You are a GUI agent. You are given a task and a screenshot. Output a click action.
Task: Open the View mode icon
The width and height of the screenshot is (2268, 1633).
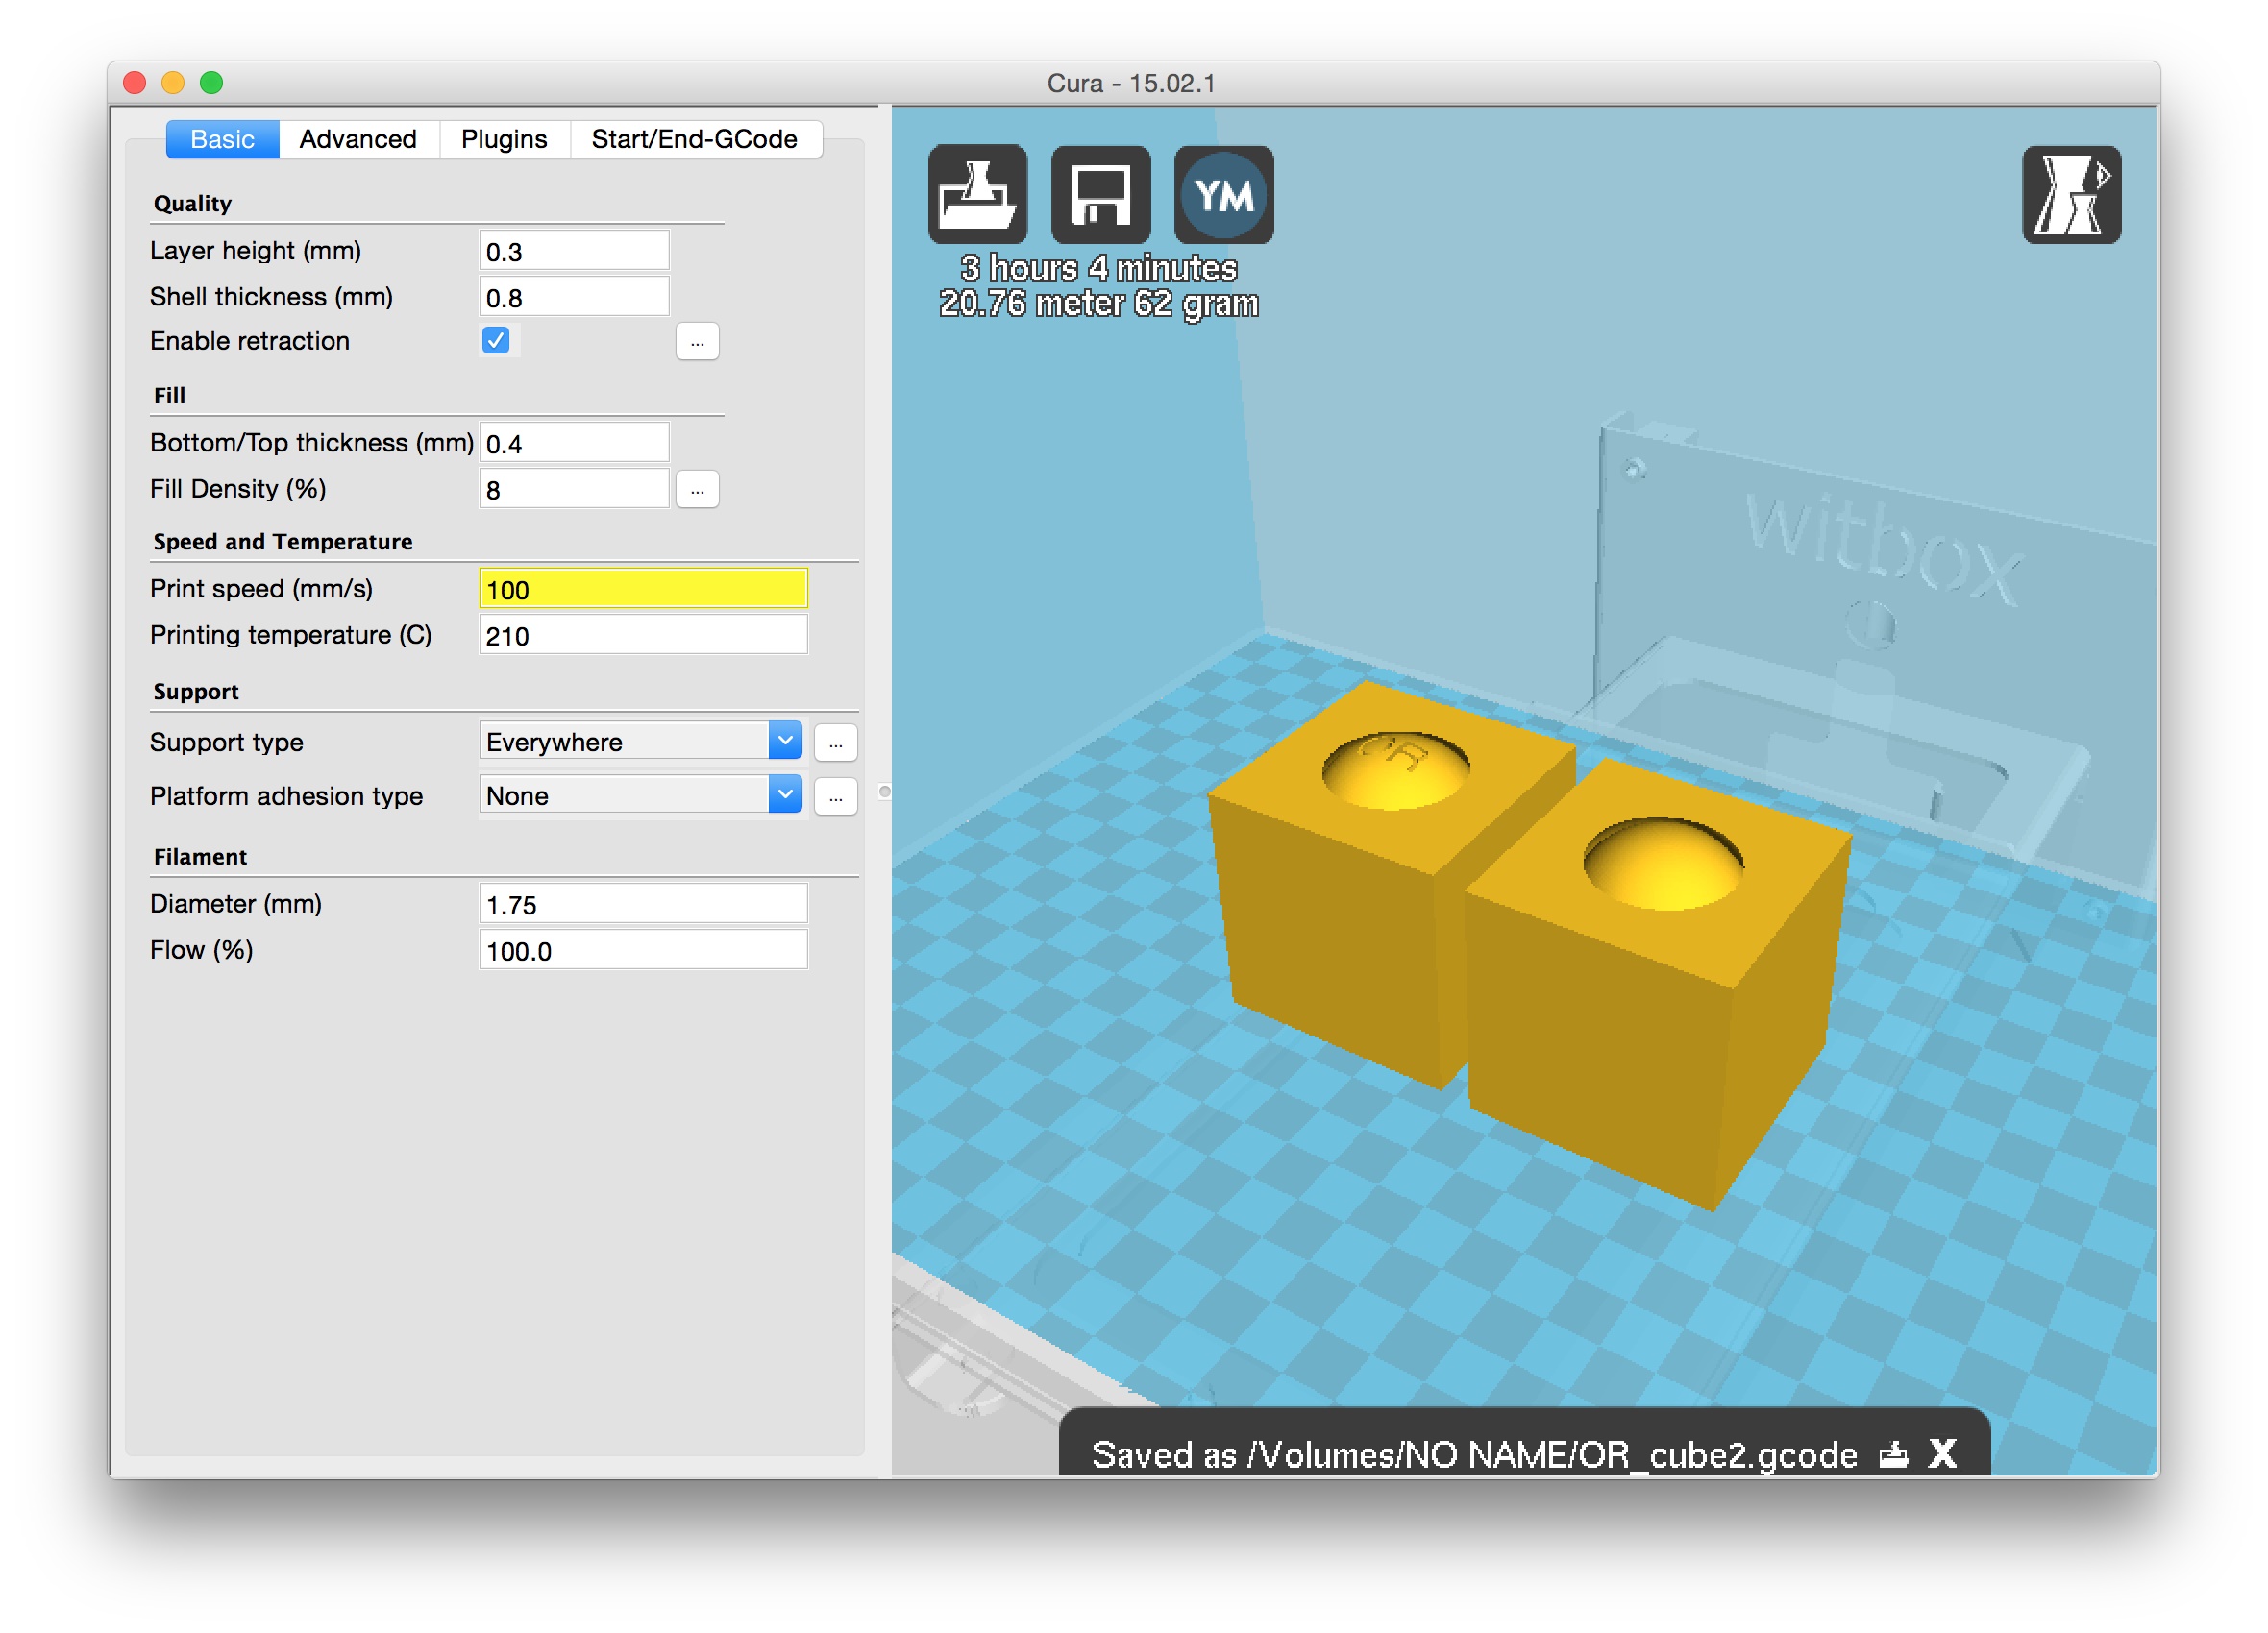point(2070,194)
